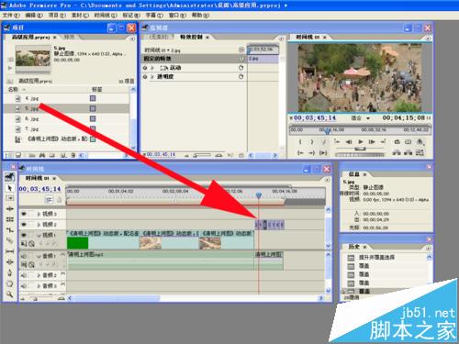
Task: Toggle visibility eye of Video 2 track
Action: 24,225
